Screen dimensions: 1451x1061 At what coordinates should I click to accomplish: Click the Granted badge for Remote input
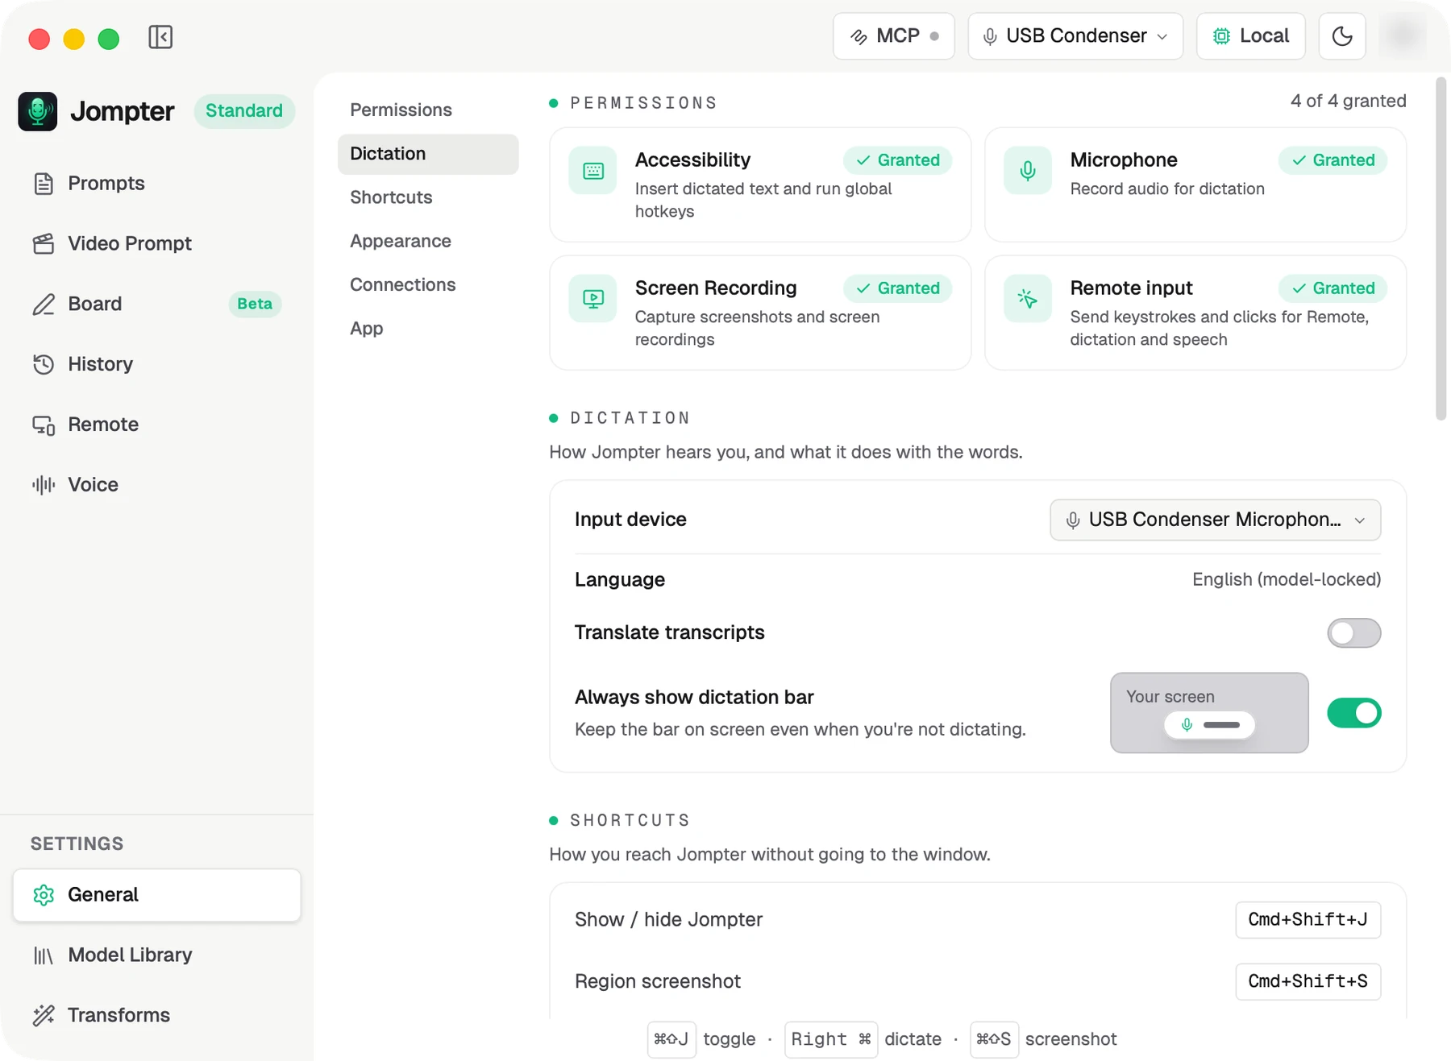tap(1333, 288)
